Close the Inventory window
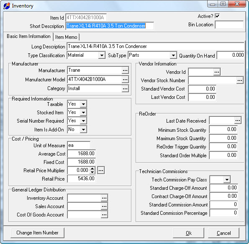This screenshot has width=249, height=244. [237, 4]
